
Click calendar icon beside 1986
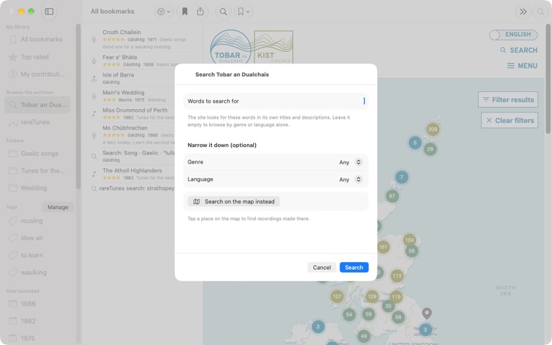click(12, 304)
